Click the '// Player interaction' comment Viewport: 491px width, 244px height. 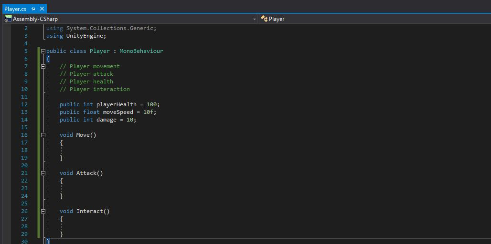pyautogui.click(x=95, y=89)
